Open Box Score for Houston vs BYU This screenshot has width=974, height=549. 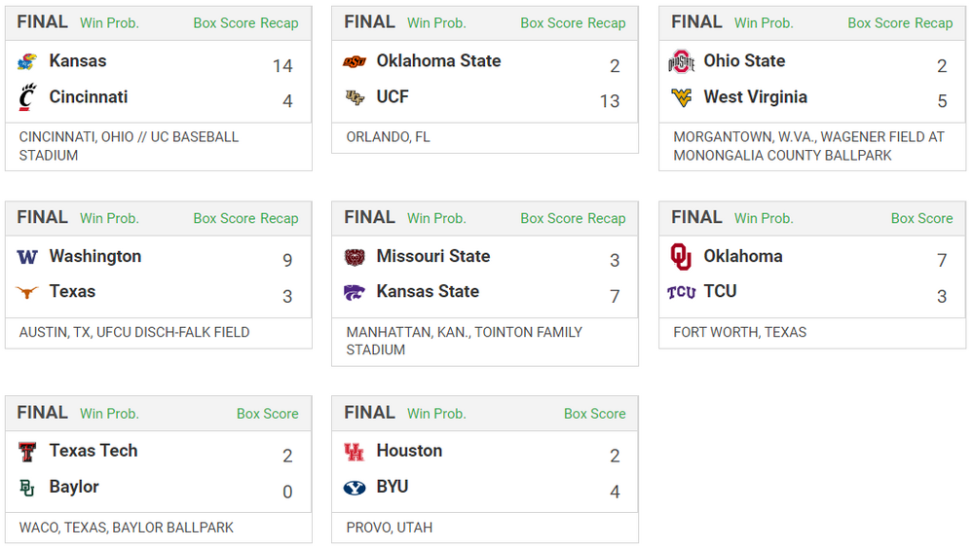pyautogui.click(x=594, y=414)
